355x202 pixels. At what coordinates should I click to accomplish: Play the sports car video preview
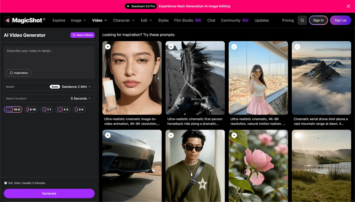[x=108, y=135]
